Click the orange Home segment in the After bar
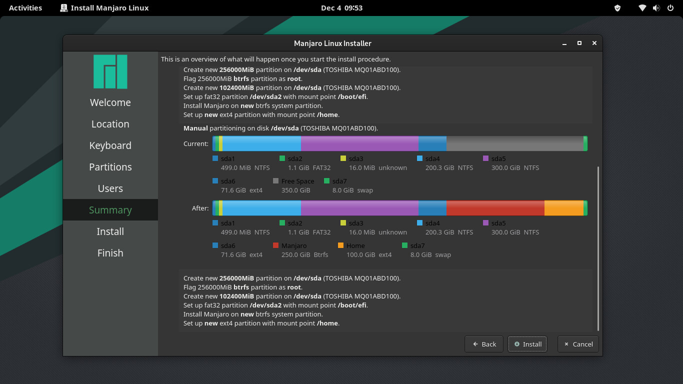Image resolution: width=683 pixels, height=384 pixels. [x=563, y=208]
